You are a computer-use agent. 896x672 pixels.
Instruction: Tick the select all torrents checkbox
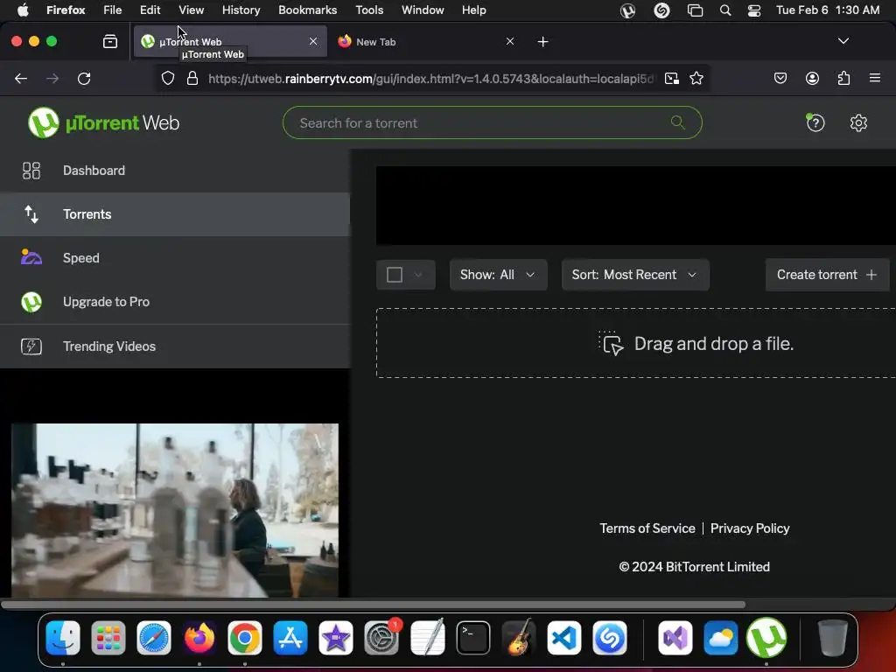tap(395, 275)
